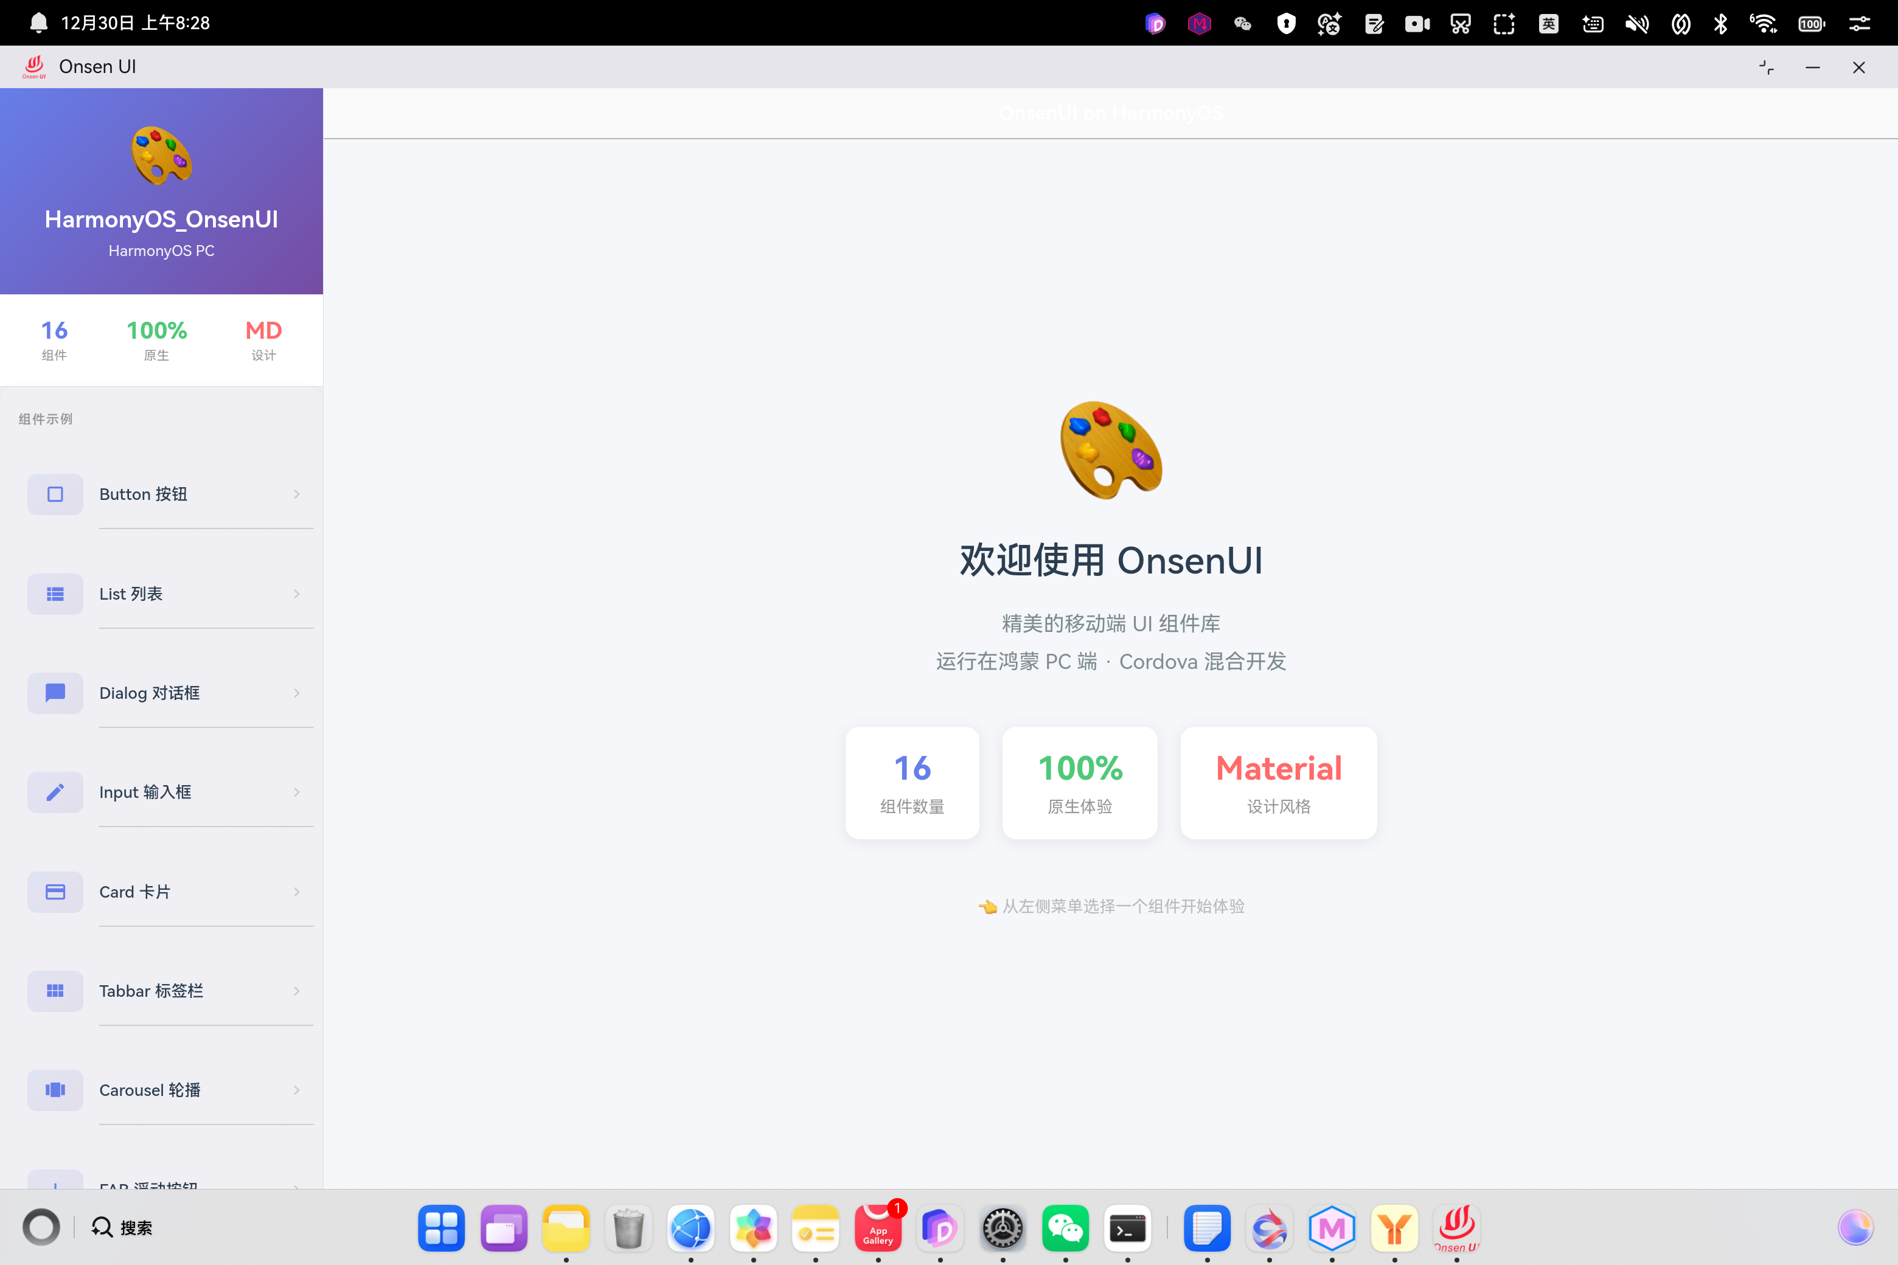The height and width of the screenshot is (1265, 1898).
Task: Toggle Bluetooth from the system tray
Action: click(1720, 23)
